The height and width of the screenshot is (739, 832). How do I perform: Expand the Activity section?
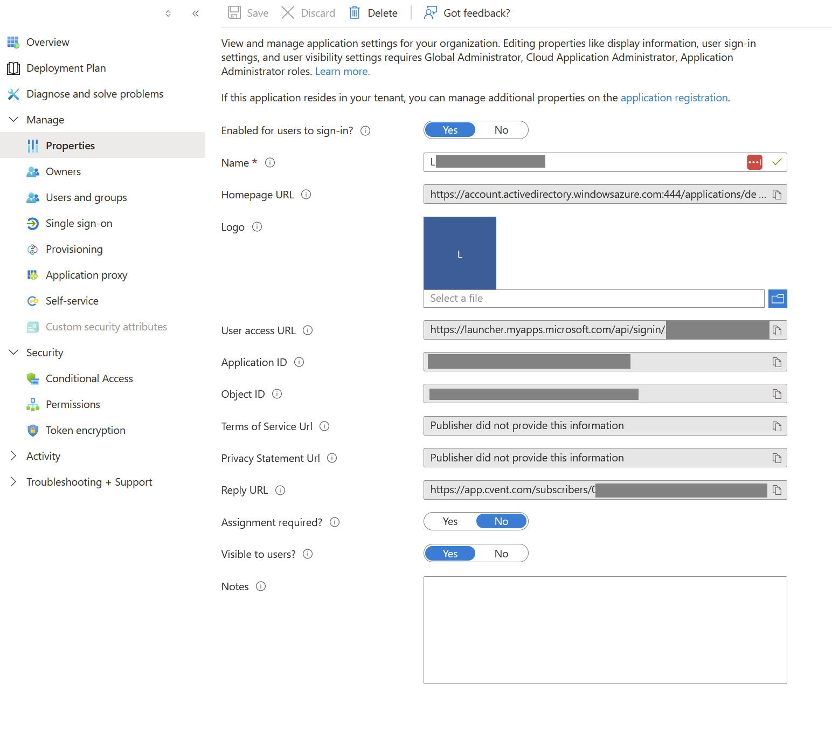pyautogui.click(x=13, y=456)
